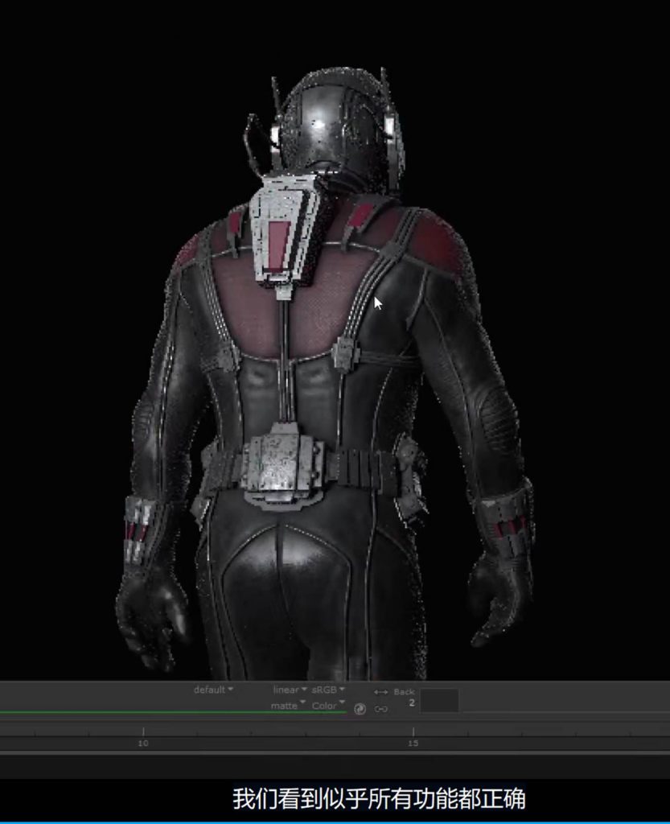This screenshot has height=824, width=670.
Task: Click the dark background color swatch
Action: [439, 699]
